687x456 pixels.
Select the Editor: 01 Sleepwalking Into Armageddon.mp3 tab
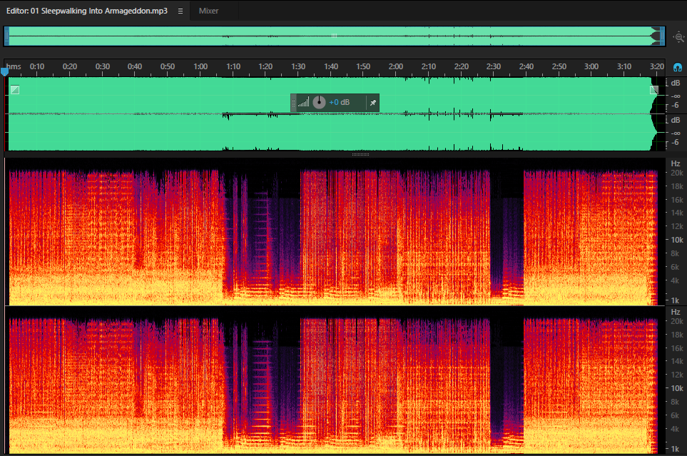coord(87,11)
